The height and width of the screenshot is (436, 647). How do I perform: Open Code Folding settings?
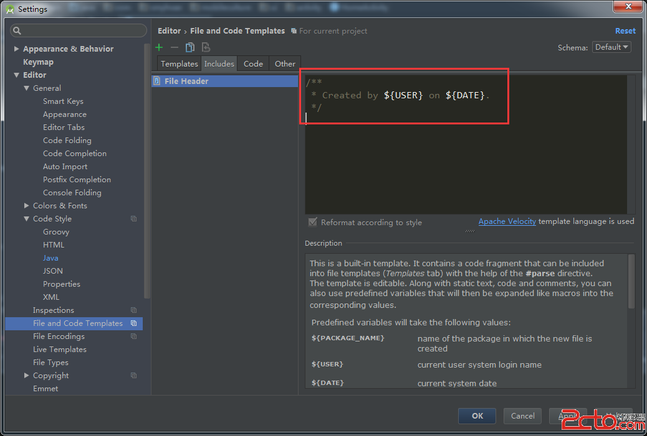click(67, 141)
